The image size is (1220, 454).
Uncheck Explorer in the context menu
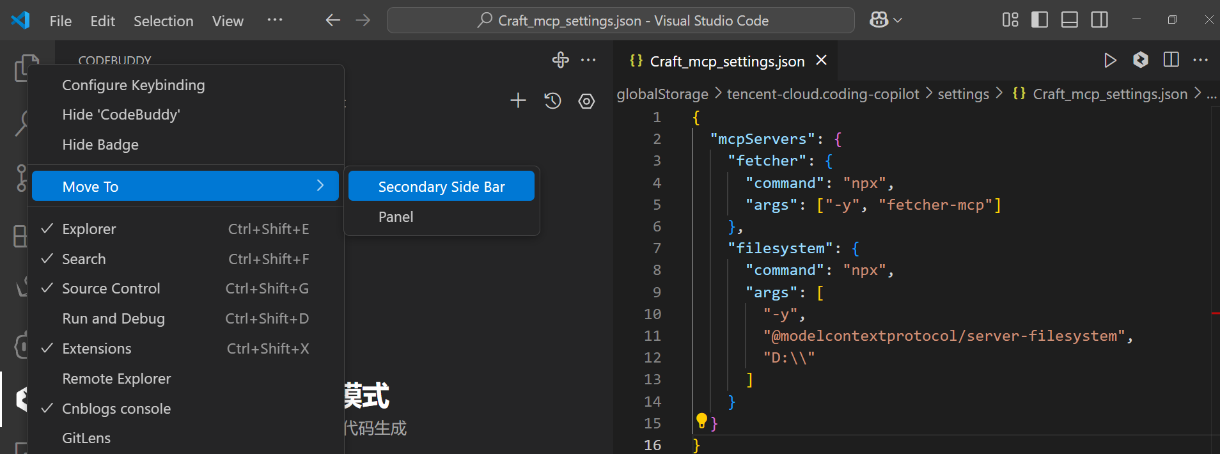[90, 229]
